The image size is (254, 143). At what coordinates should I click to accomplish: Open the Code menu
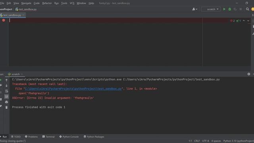37,3
